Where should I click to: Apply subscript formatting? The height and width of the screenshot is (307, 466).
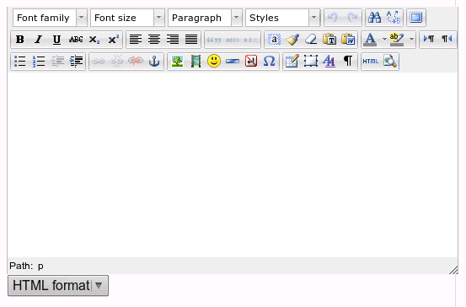(94, 40)
